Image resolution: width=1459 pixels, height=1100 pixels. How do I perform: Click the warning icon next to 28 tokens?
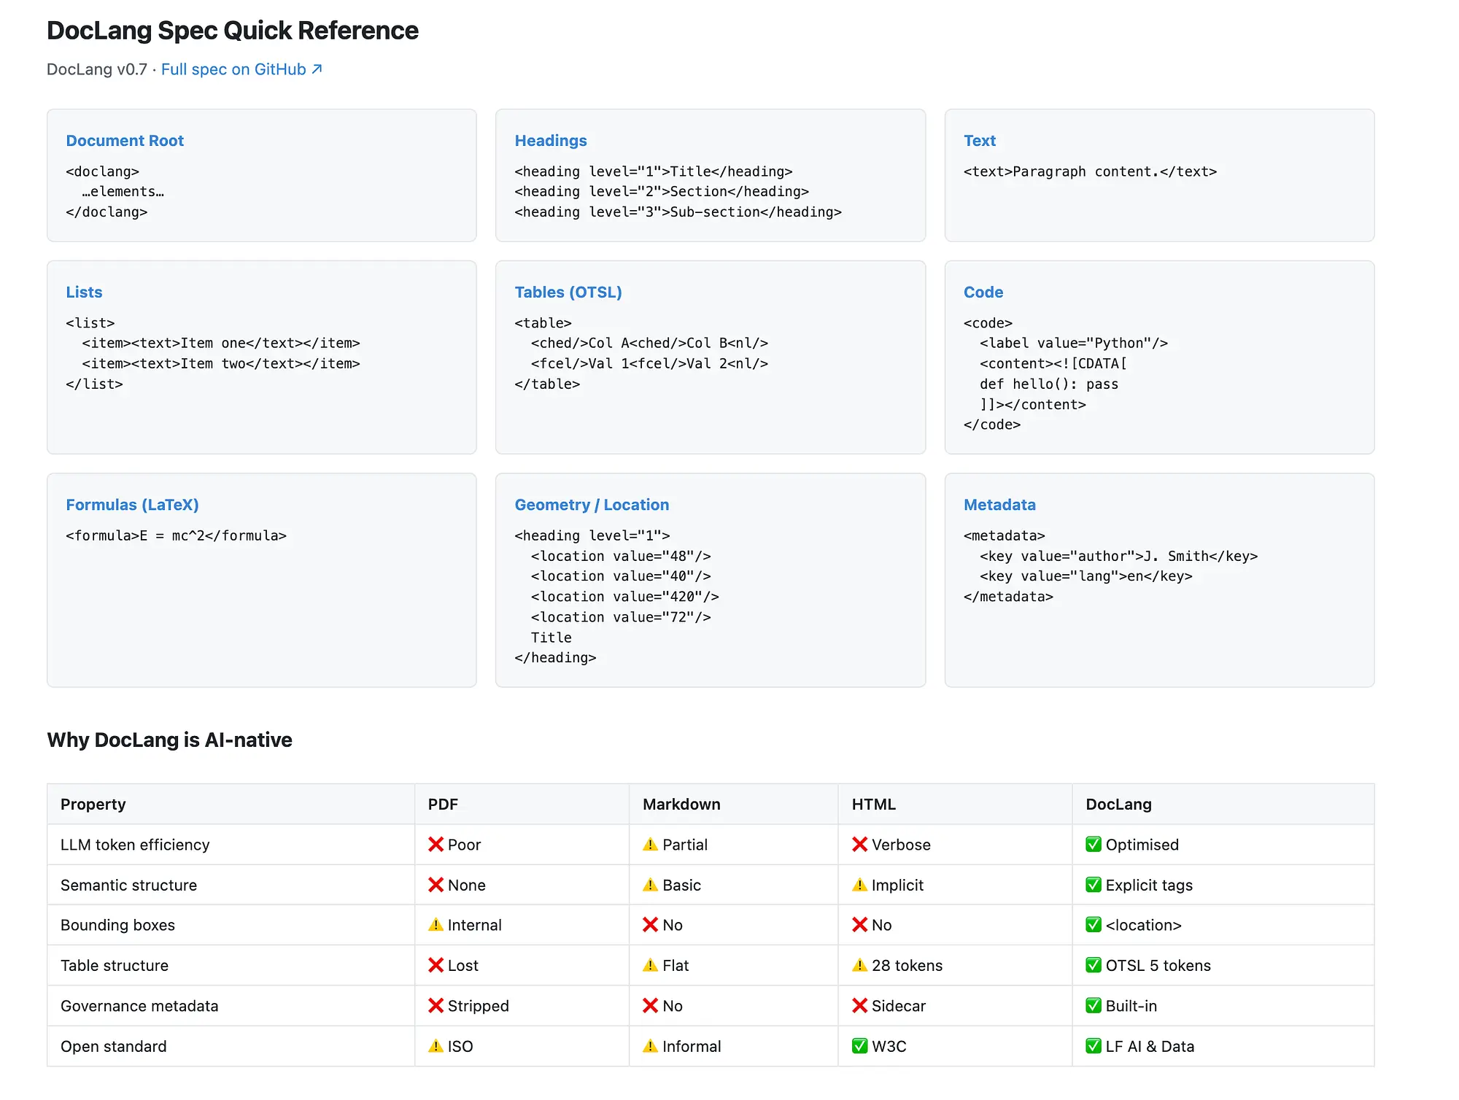tap(859, 965)
